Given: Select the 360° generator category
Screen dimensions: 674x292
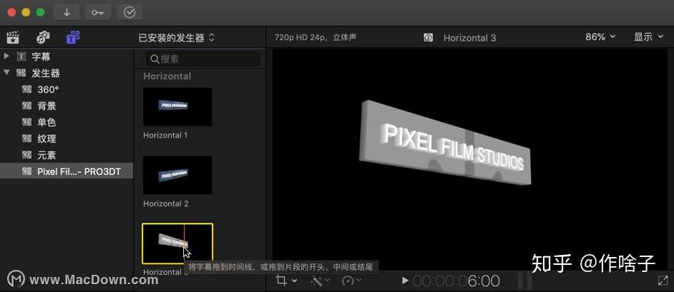Looking at the screenshot, I should tap(67, 90).
